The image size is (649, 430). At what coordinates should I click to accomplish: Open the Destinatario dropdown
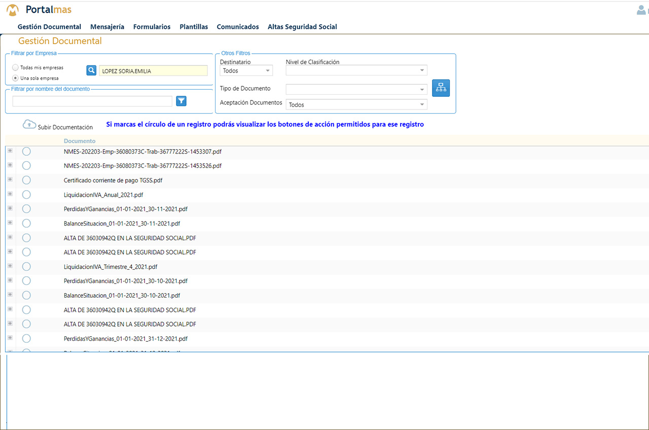point(246,70)
